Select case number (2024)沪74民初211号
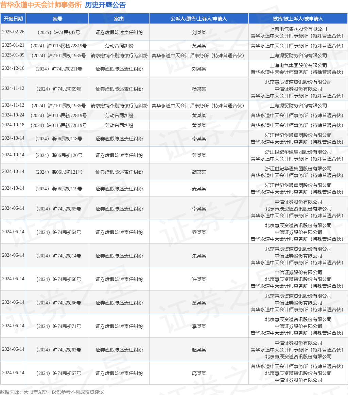Image resolution: width=348 pixels, height=395 pixels. tap(57, 69)
